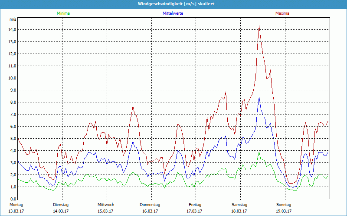
Task: Click the 0,0 y-axis value
Action: (x=13, y=199)
